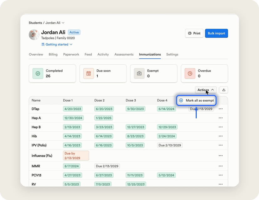
Task: Open the MMR row more options menu
Action: click(x=220, y=166)
